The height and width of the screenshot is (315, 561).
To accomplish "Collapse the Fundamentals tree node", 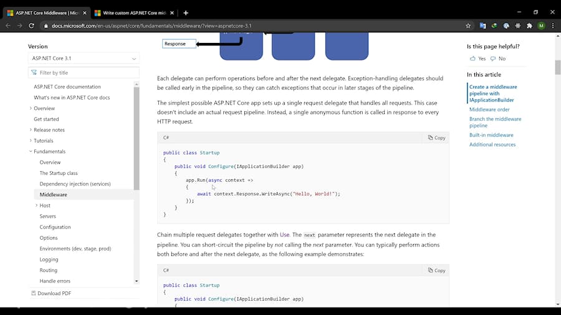I will pos(31,151).
